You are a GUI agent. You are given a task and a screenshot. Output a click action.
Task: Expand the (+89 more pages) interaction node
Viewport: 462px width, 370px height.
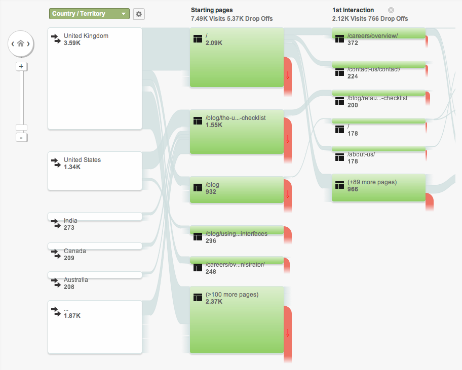[x=378, y=188]
